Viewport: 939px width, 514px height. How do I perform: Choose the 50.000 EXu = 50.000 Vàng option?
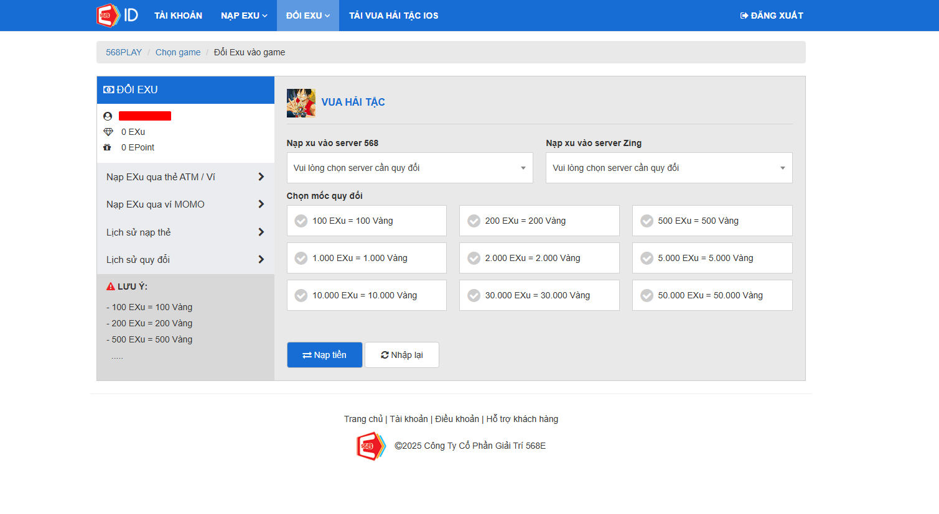[712, 295]
